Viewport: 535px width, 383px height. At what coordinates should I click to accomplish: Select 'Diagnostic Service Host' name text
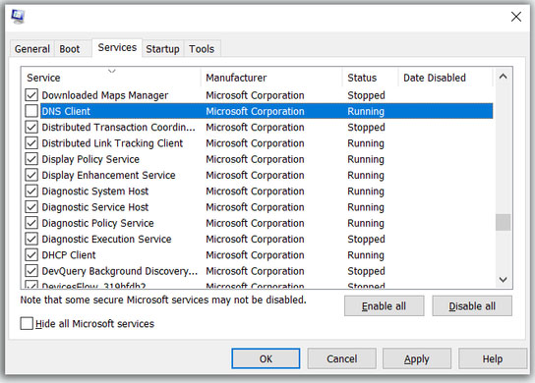pyautogui.click(x=94, y=207)
